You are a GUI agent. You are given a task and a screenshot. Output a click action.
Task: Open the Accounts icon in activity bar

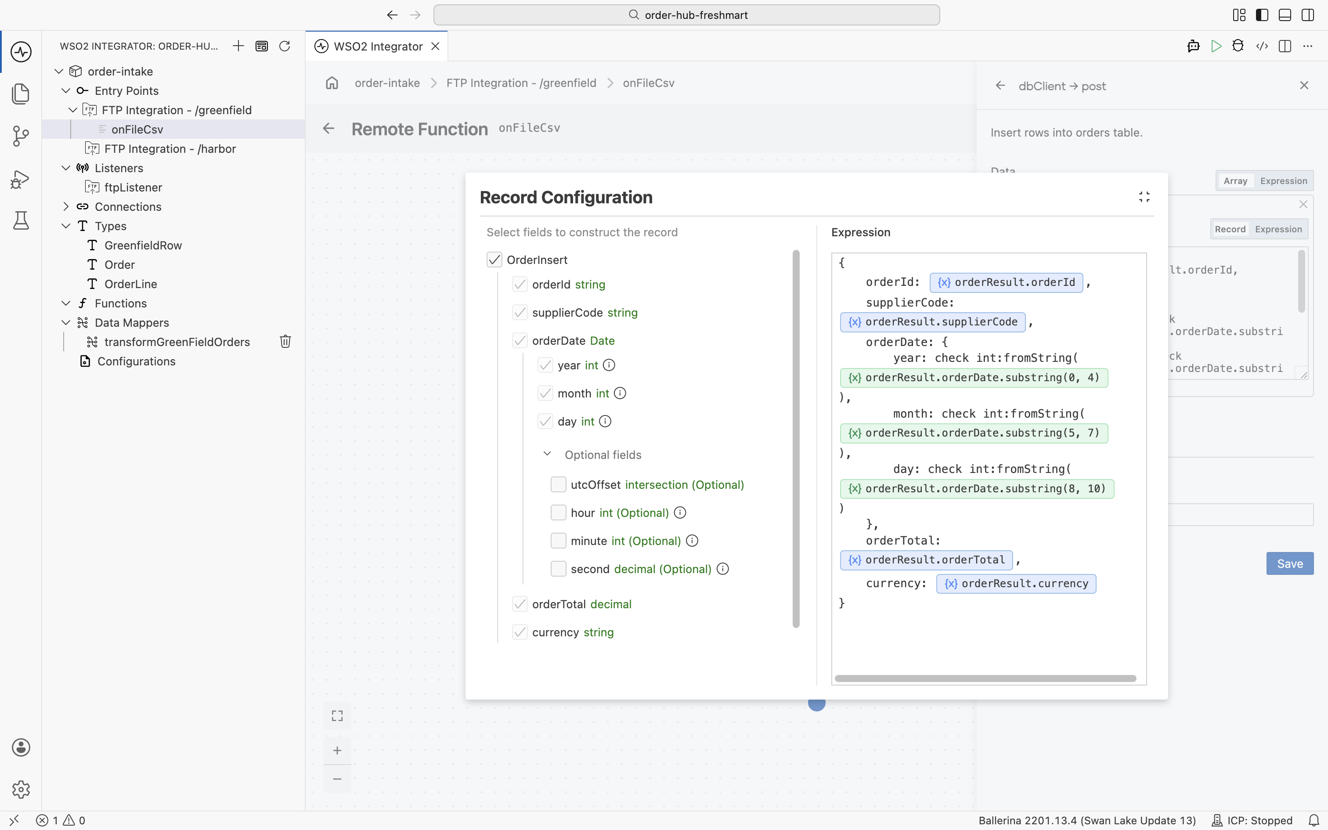[x=21, y=747]
